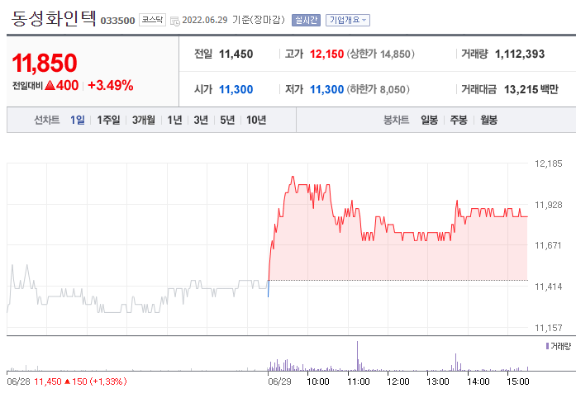Click the 10:00 time axis label
576x398 pixels.
pos(318,381)
